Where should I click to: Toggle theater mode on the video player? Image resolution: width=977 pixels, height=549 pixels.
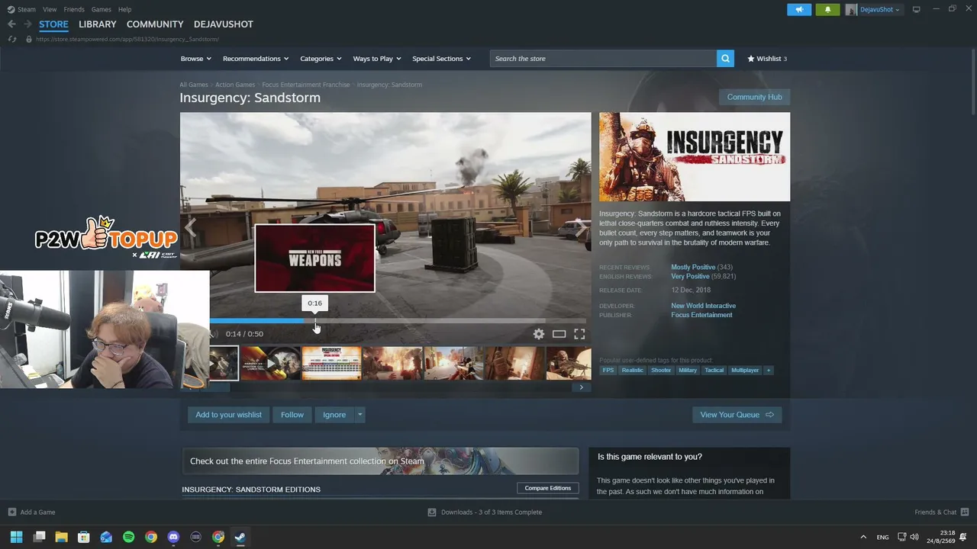tap(559, 334)
